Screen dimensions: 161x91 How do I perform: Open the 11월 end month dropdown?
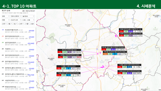pyautogui.click(x=27, y=24)
